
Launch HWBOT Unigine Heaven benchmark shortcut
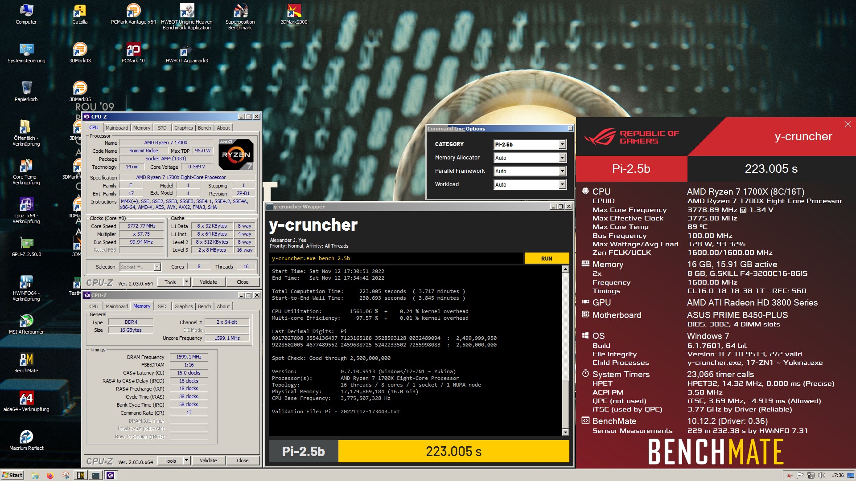(x=186, y=16)
